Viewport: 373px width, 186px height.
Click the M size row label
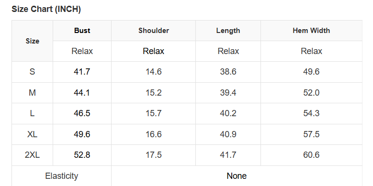pyautogui.click(x=33, y=93)
